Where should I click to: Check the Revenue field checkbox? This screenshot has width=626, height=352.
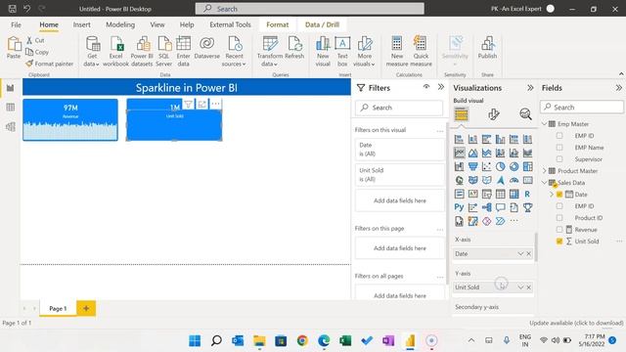(x=559, y=230)
